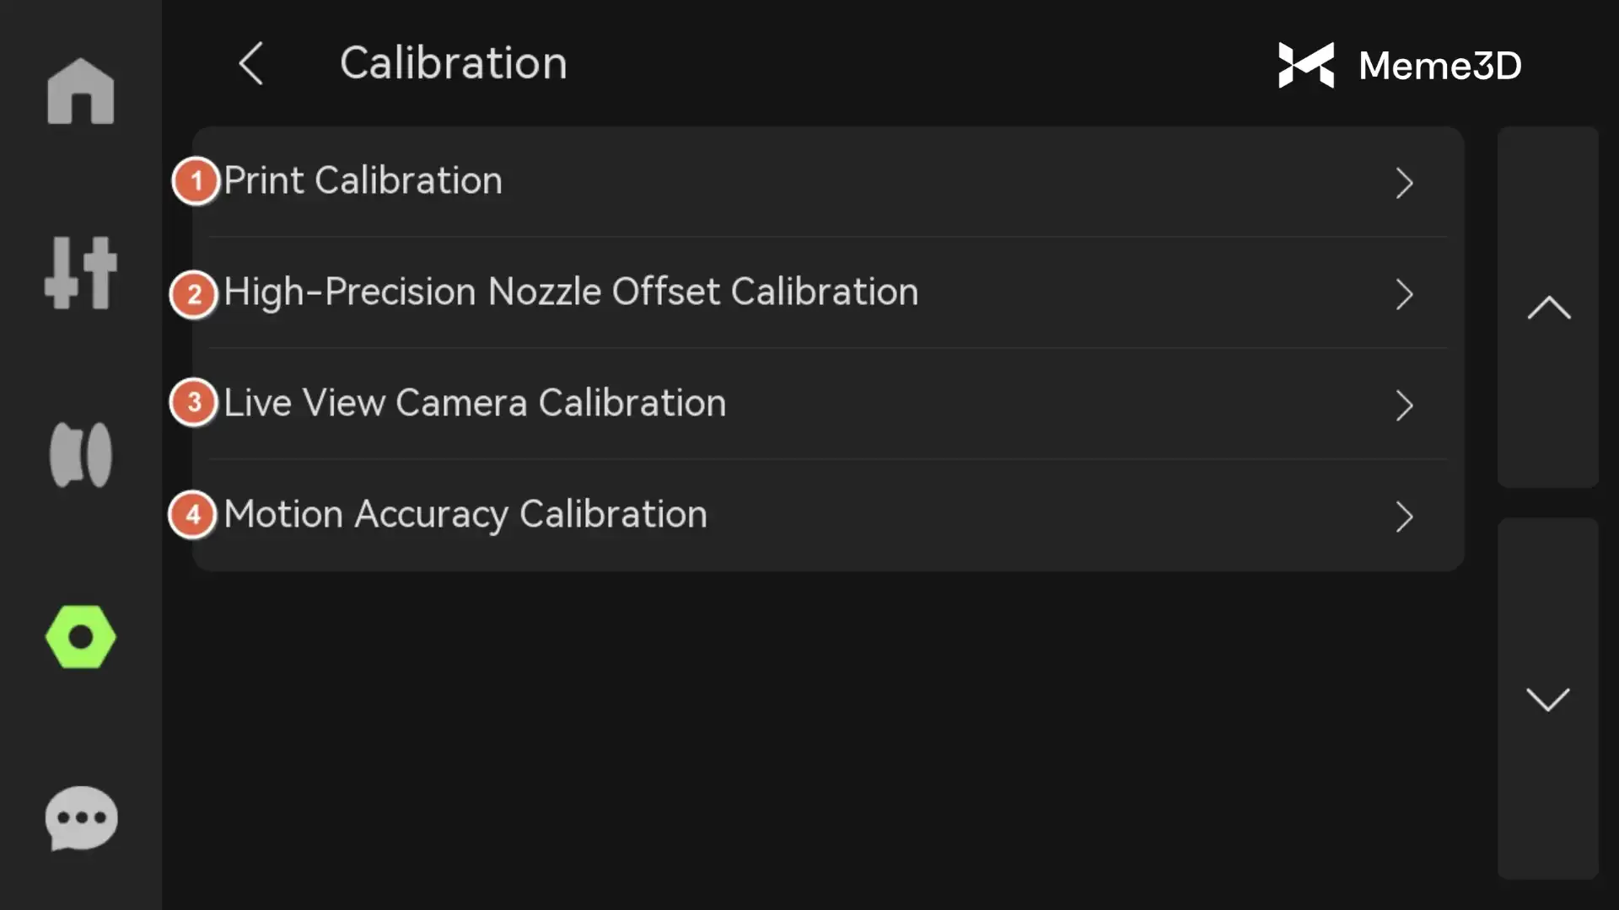The height and width of the screenshot is (910, 1619).
Task: Click the Meme3D logo icon
Action: tap(1306, 65)
